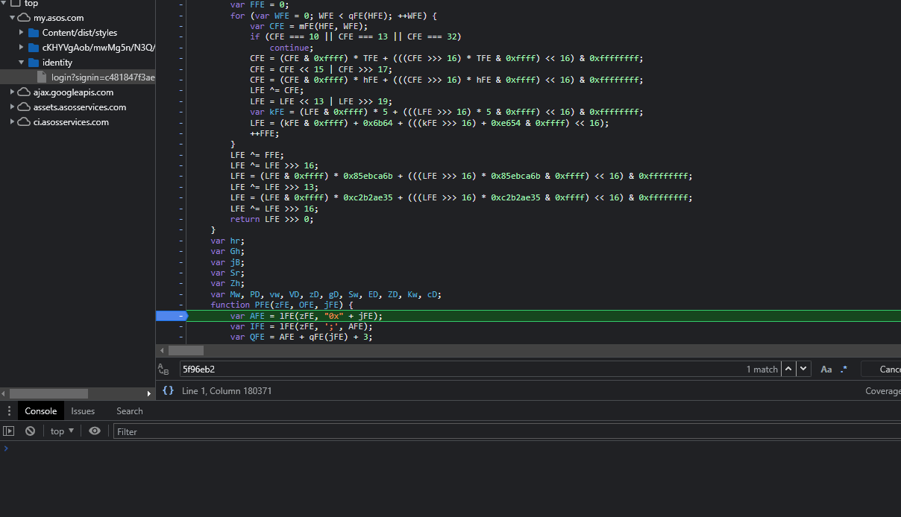This screenshot has width=901, height=517.
Task: Toggle the pretty print curly braces icon
Action: [168, 390]
